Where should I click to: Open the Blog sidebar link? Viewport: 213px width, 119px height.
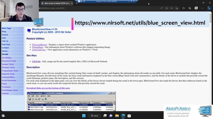coord(4,31)
